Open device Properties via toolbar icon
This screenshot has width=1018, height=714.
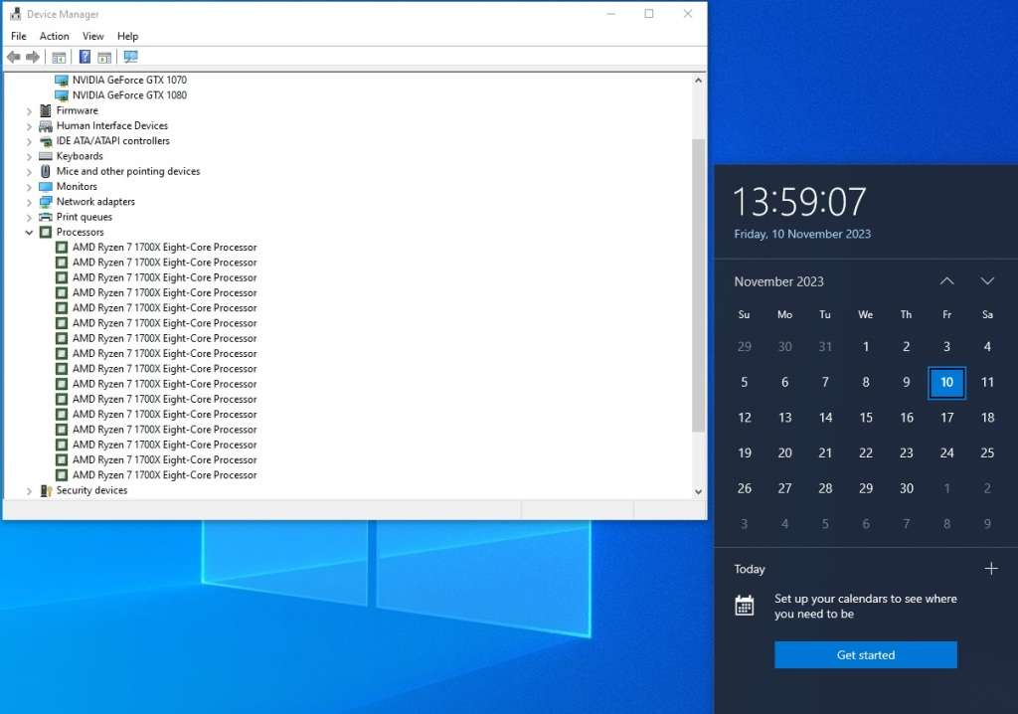[103, 57]
